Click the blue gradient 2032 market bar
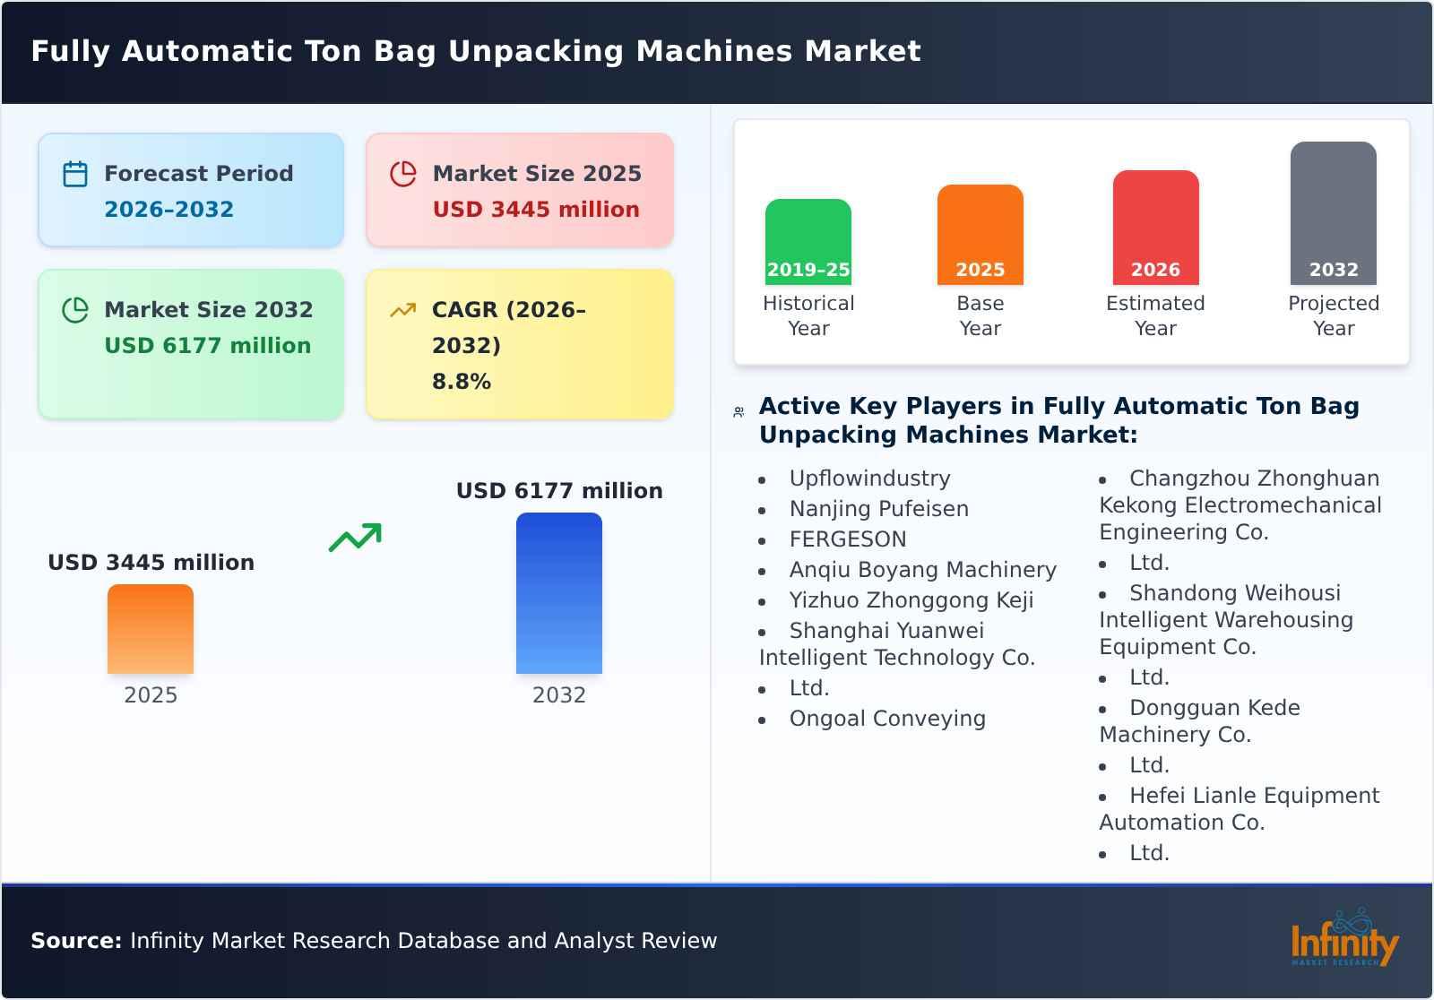 [x=559, y=593]
